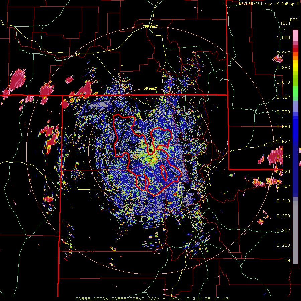Viewport: 301px width, 301px height.
Task: Select the 1.000 scale value
Action: click(x=283, y=37)
